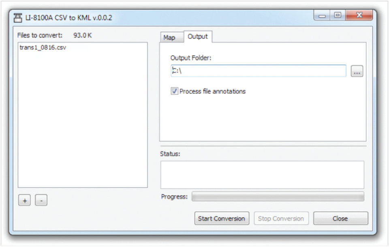Click the window title bar text
Screen dimensions: 389x247
[x=69, y=18]
